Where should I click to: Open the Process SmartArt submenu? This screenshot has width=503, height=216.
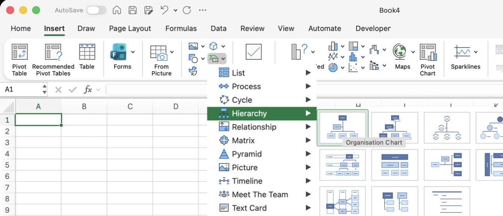point(262,86)
